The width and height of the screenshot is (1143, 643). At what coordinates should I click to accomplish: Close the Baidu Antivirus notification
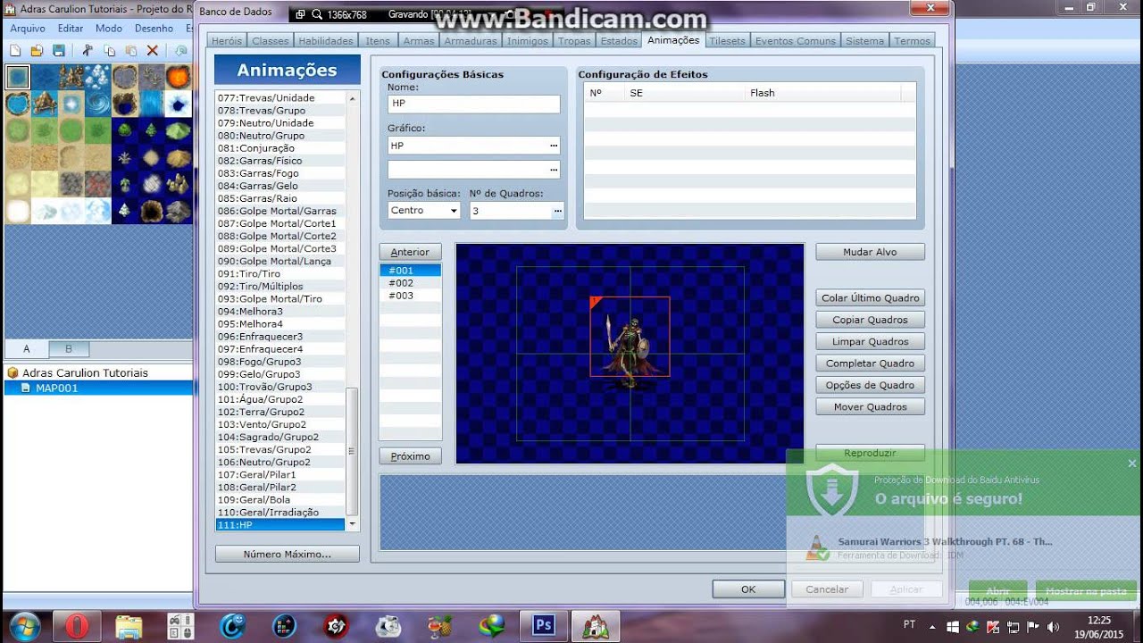pos(1131,463)
